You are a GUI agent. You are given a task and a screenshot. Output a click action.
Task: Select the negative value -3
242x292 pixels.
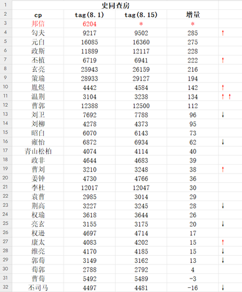pyautogui.click(x=193, y=279)
